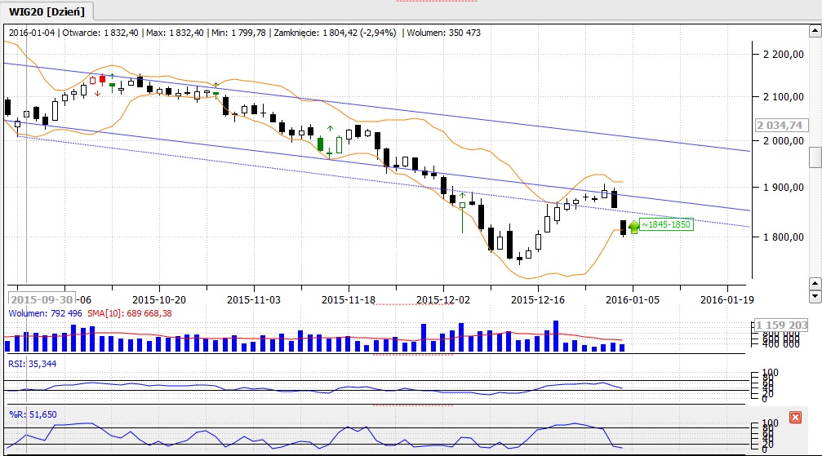Click the 1 159 203 volume axis label

[x=781, y=325]
